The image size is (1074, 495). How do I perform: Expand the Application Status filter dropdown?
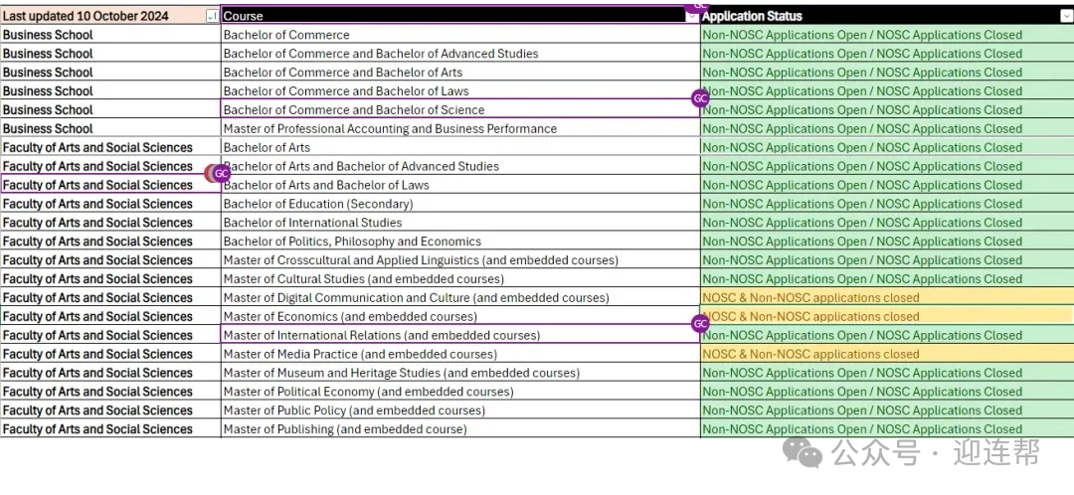(1066, 16)
